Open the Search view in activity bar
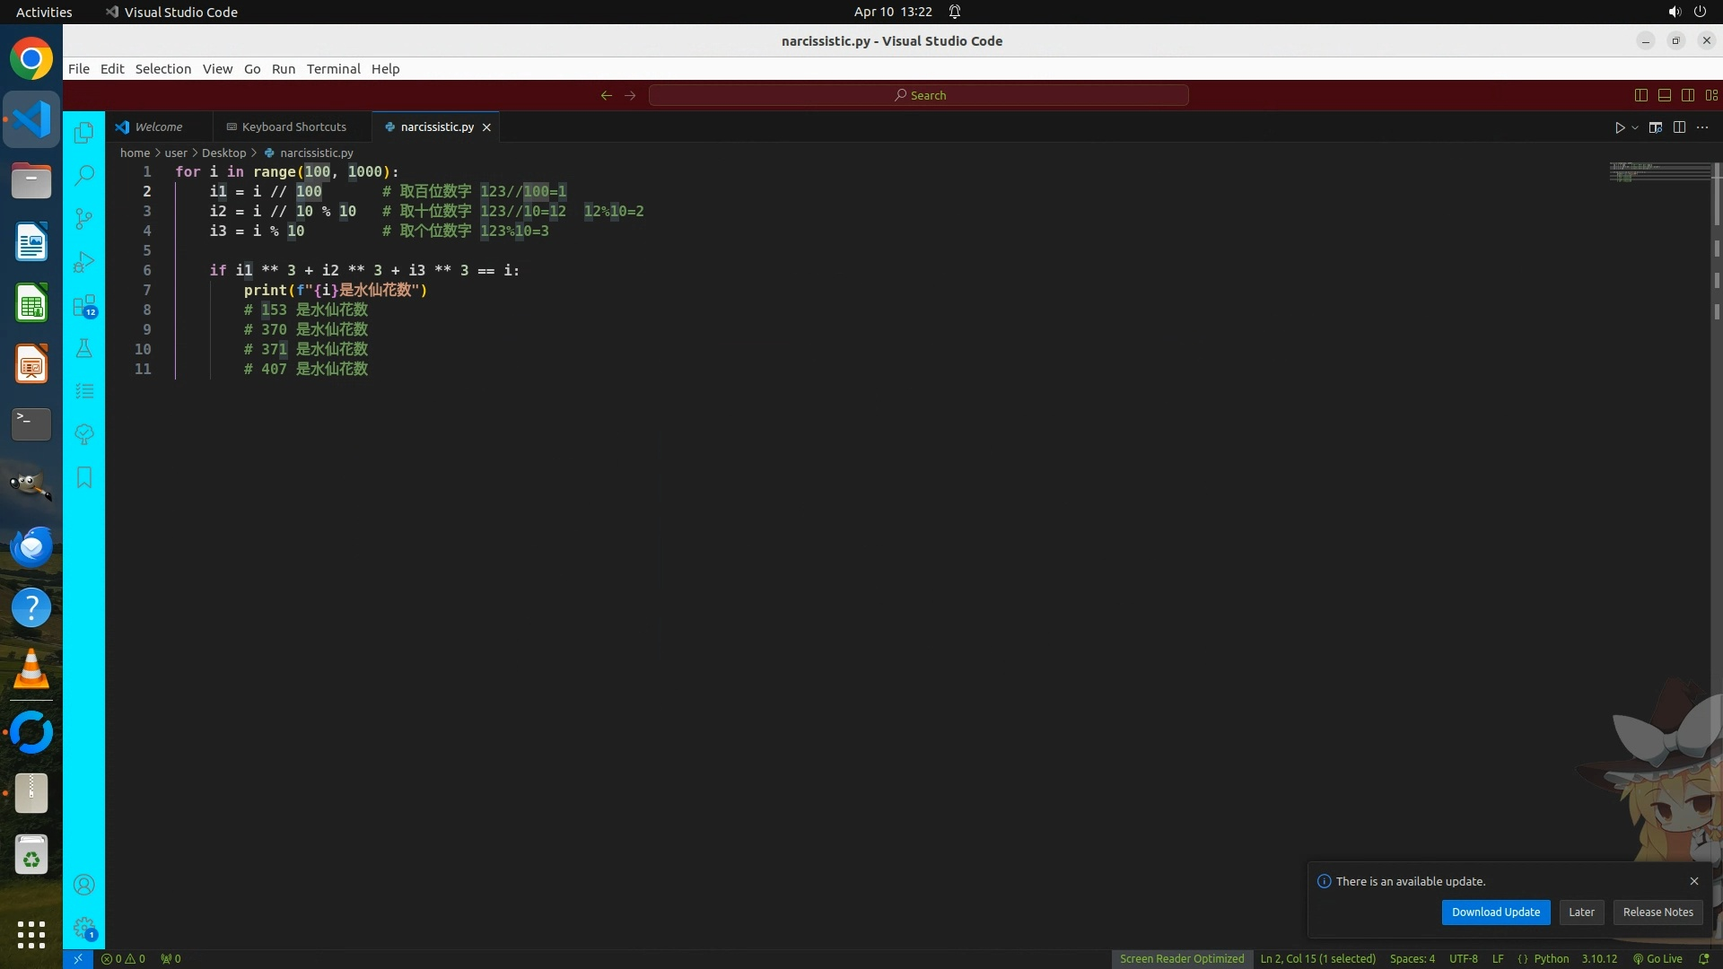Image resolution: width=1723 pixels, height=969 pixels. pos(83,175)
